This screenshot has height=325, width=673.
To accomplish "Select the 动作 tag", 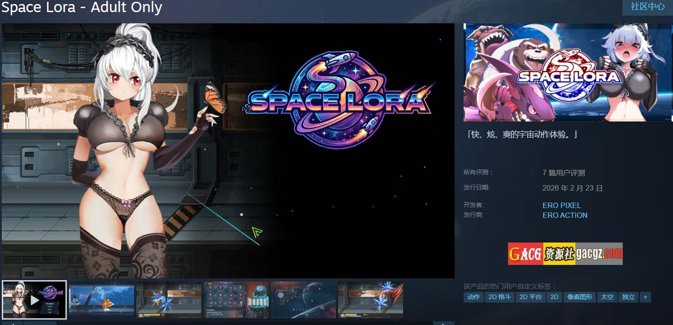I will point(473,297).
